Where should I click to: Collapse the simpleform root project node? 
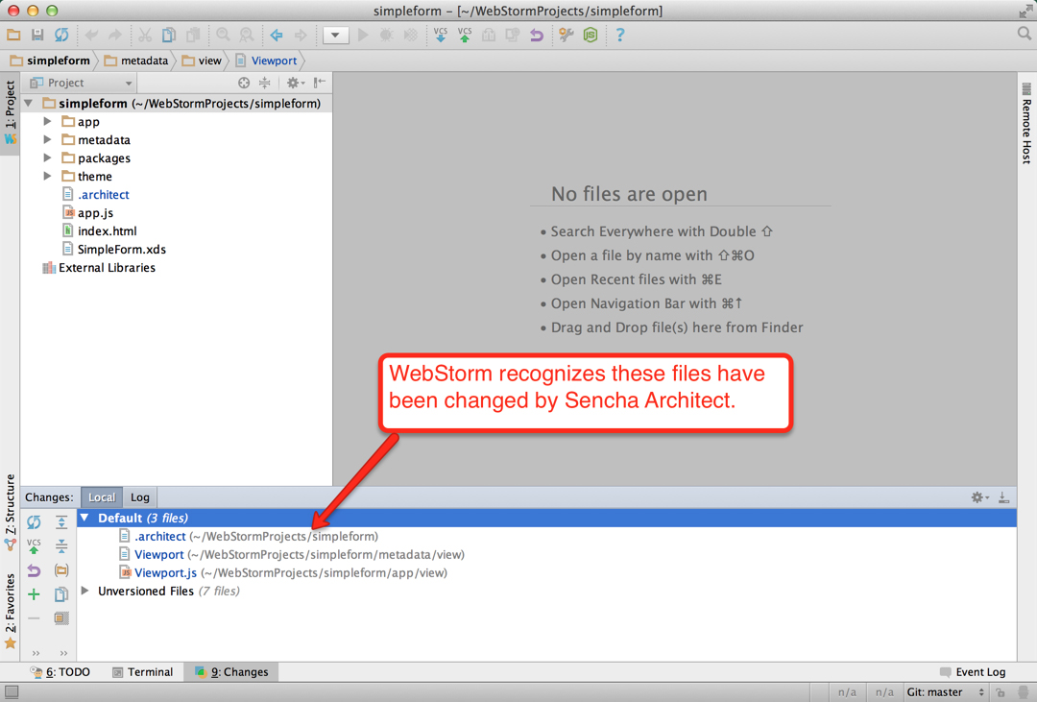29,103
